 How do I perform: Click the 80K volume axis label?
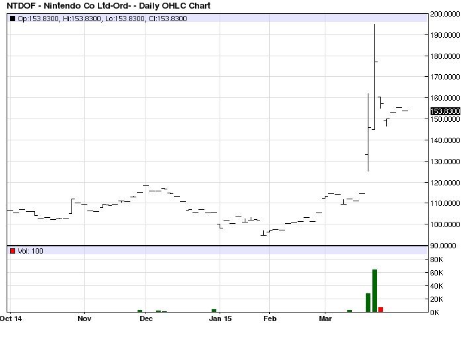(x=437, y=260)
